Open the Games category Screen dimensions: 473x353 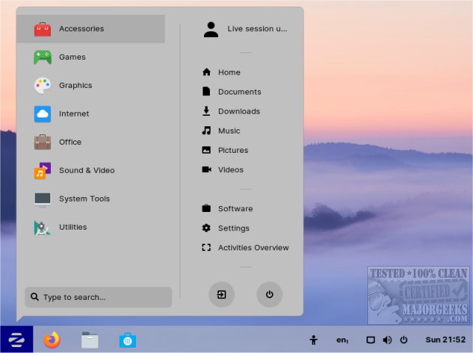coord(91,57)
